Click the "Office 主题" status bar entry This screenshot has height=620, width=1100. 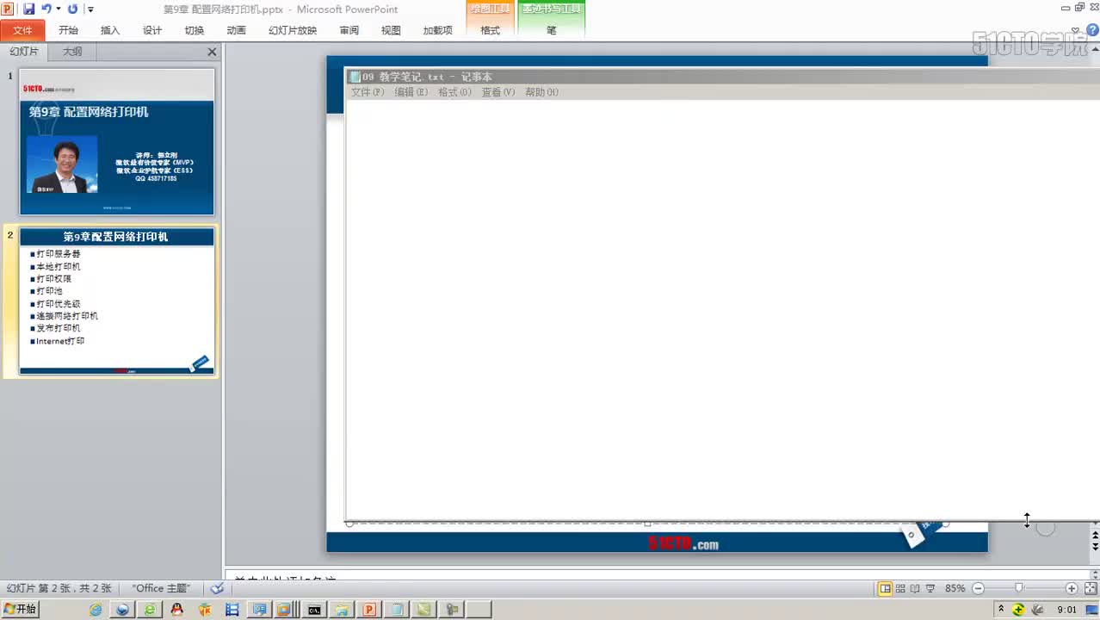coord(161,588)
